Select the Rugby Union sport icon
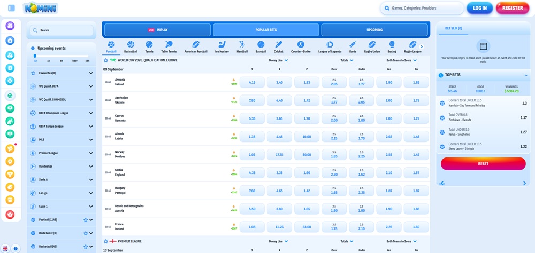 click(x=372, y=45)
